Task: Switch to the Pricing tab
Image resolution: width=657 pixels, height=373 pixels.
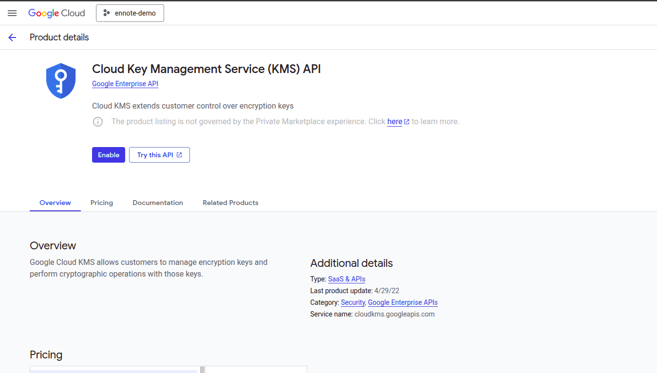Action: pos(102,203)
